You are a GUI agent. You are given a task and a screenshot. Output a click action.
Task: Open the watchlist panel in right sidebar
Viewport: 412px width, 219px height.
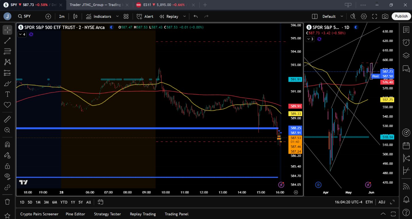coord(406,30)
